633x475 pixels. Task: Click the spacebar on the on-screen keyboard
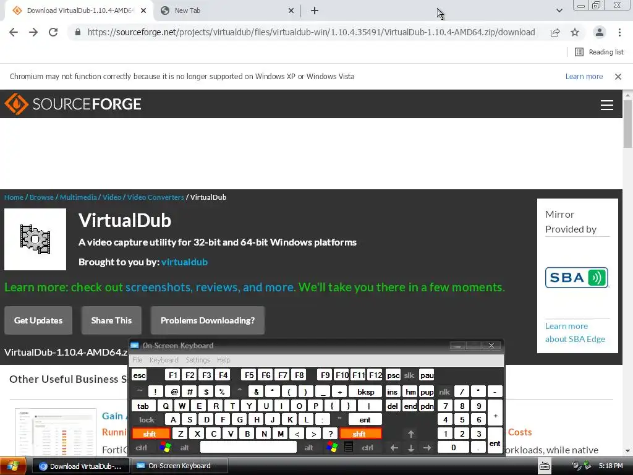(249, 447)
